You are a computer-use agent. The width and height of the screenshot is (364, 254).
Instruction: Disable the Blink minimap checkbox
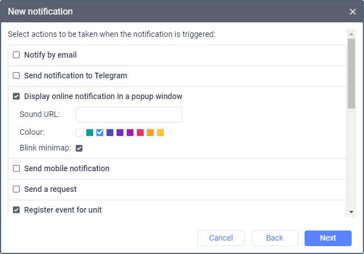pos(79,148)
